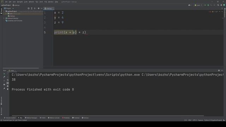Image resolution: width=226 pixels, height=127 pixels.
Task: Open Version Control tool window
Action: 10,118
